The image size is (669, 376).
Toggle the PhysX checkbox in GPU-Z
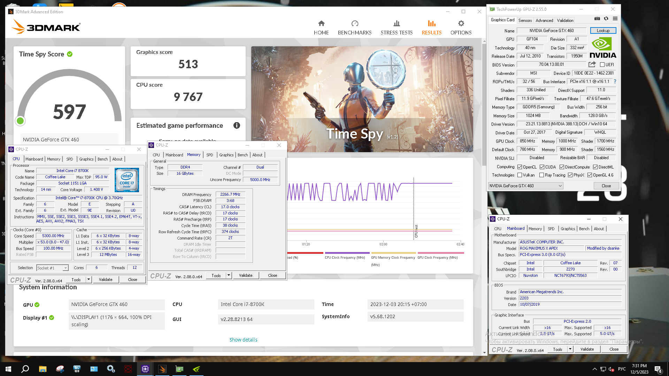pyautogui.click(x=570, y=175)
